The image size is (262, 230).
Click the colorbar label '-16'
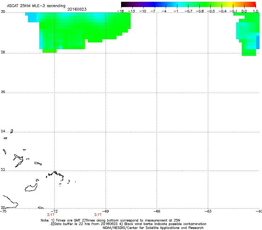point(120,11)
